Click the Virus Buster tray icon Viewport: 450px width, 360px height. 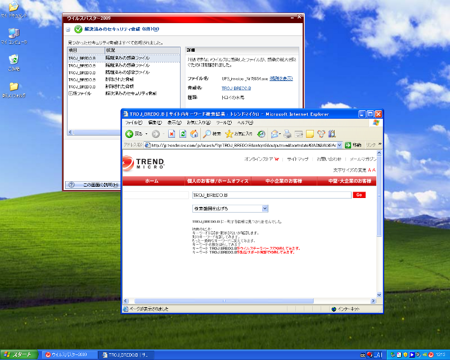[431, 355]
